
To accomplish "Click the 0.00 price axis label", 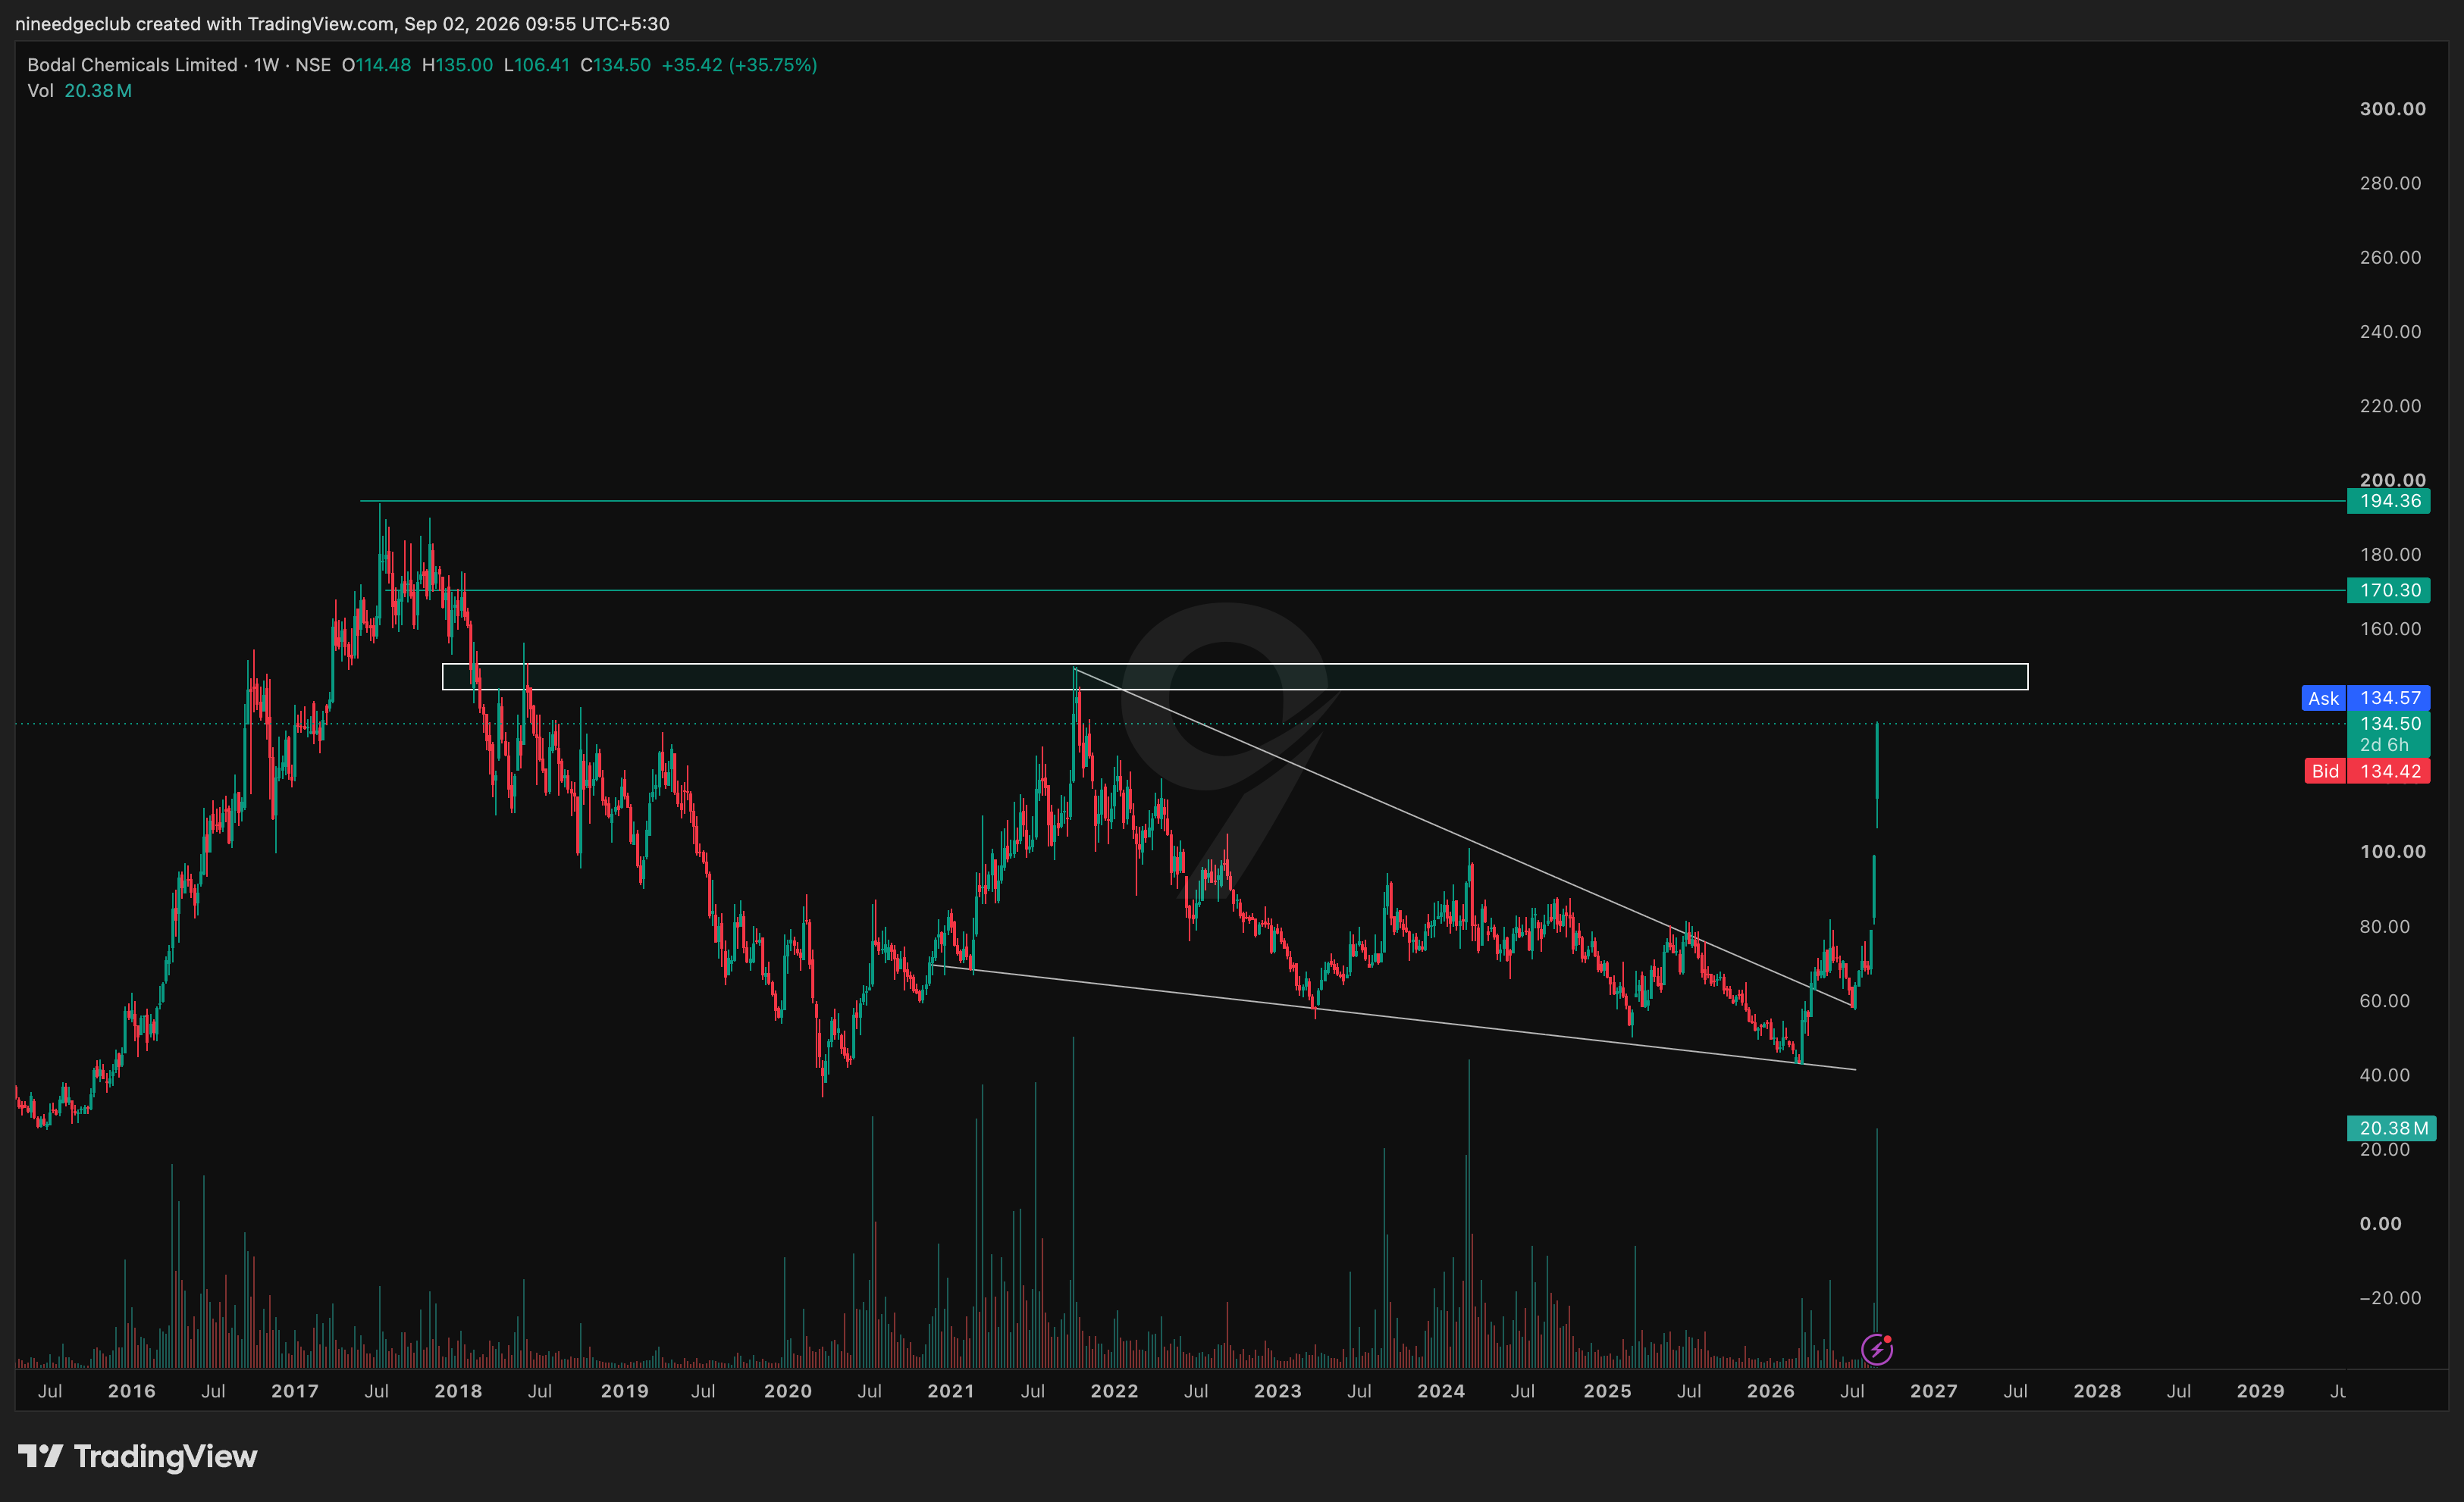I will (x=2380, y=1223).
